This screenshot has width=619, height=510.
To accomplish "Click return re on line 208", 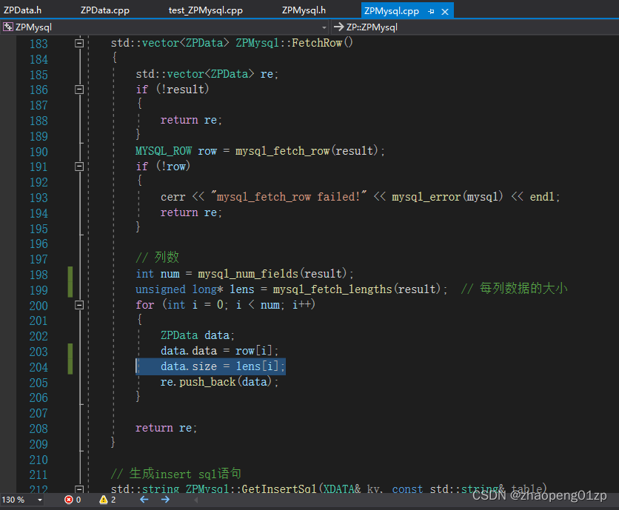I will (166, 429).
